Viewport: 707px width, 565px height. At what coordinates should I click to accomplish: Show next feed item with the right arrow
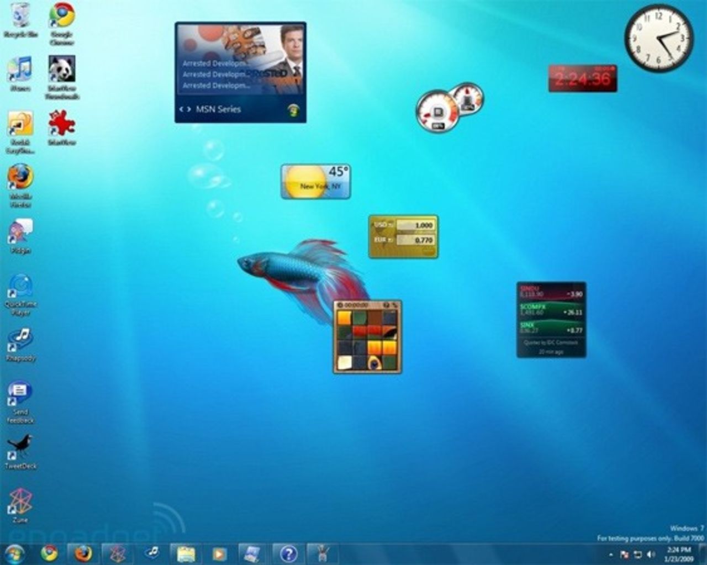(x=188, y=109)
